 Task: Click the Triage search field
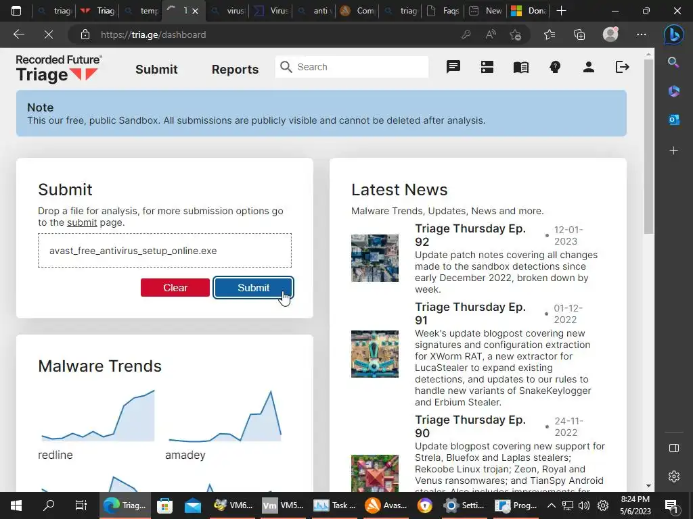point(352,67)
